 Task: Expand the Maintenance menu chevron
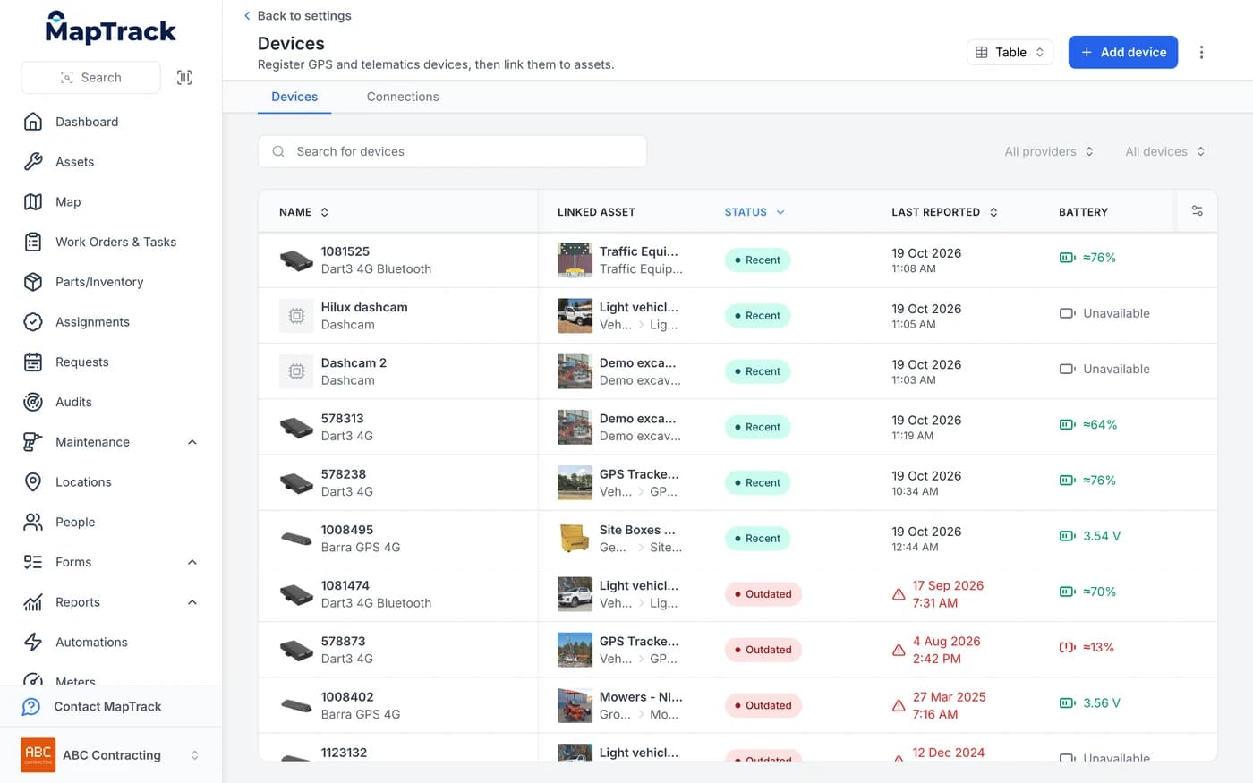pyautogui.click(x=192, y=442)
